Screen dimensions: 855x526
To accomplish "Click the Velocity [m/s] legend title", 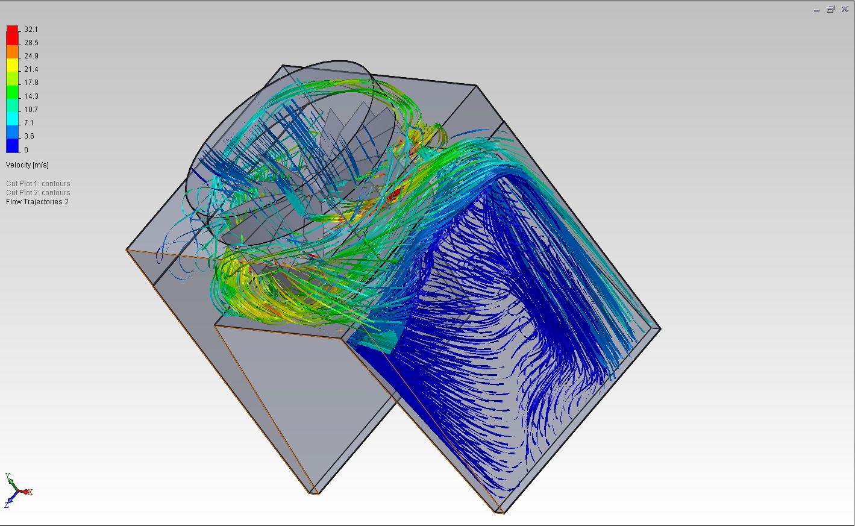I will [x=27, y=165].
